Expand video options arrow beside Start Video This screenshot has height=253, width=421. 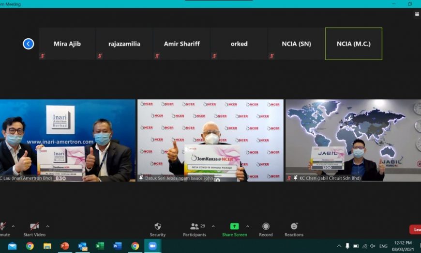[x=47, y=226]
